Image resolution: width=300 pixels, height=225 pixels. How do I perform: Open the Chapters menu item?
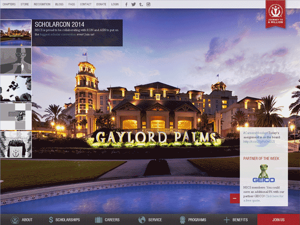9,4
